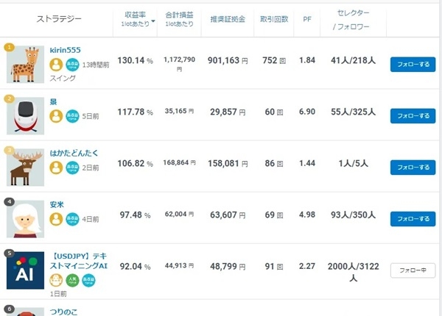Click rank 4 number badge

click(10, 201)
